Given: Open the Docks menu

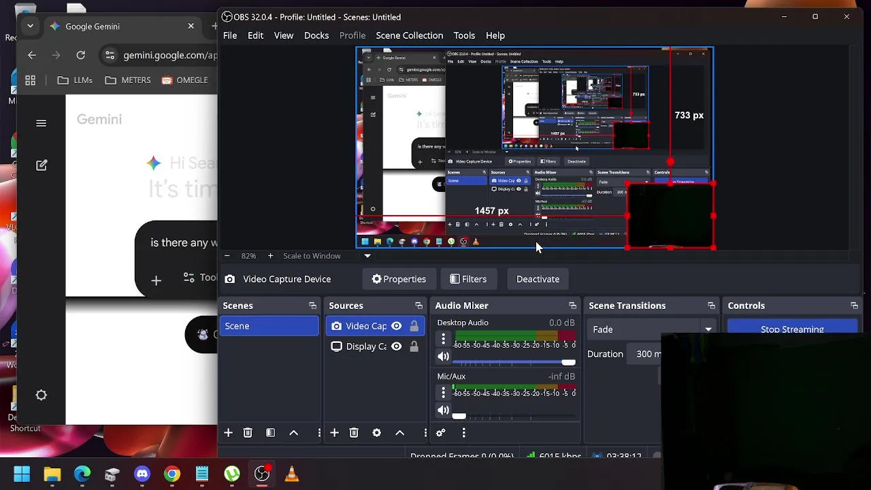Looking at the screenshot, I should click(x=316, y=35).
